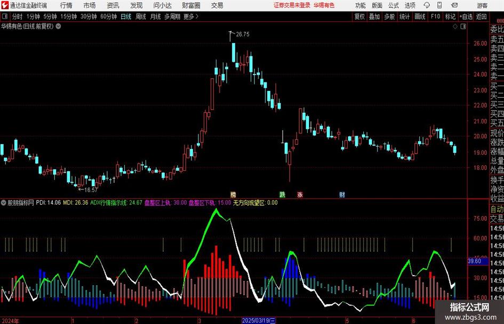Click the green 跌 marker icon

(x=282, y=194)
